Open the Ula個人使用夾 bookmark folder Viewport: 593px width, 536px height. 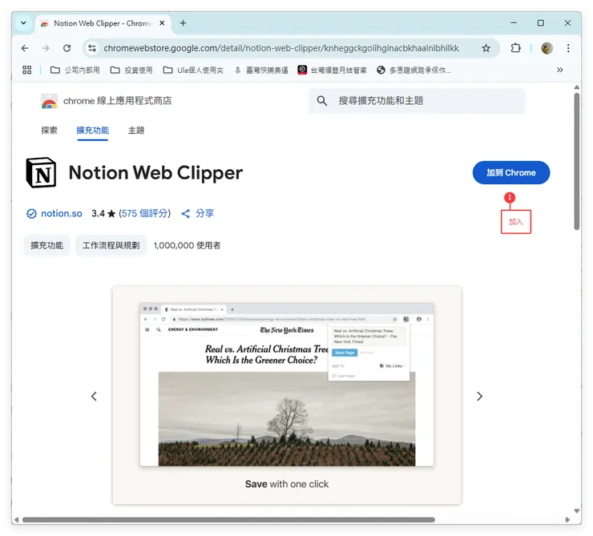pyautogui.click(x=193, y=70)
